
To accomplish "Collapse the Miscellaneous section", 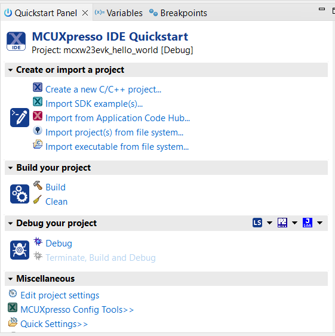I will click(10, 279).
